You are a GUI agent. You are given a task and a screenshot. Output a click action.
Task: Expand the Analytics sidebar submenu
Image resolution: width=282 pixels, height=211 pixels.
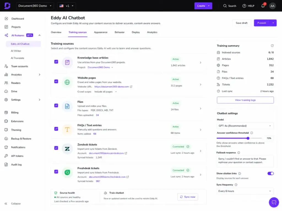coord(39,75)
